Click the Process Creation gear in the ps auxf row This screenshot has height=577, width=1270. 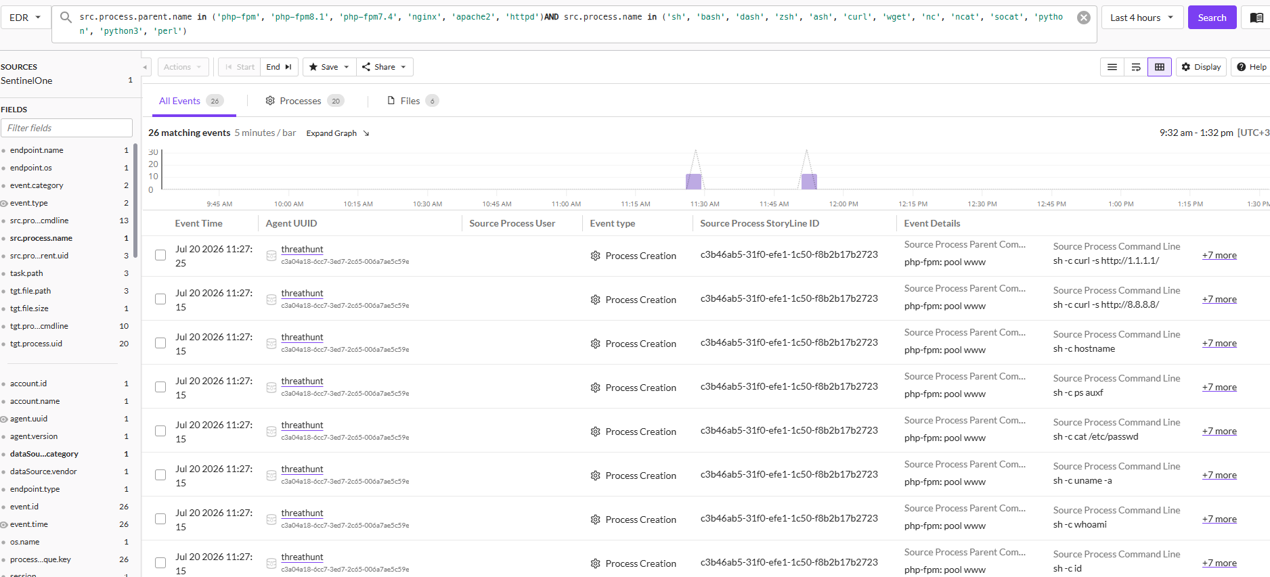pos(596,388)
